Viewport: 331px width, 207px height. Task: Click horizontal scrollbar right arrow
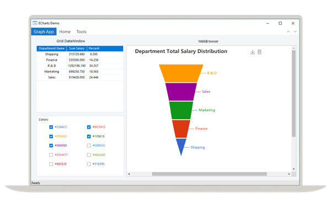(x=289, y=174)
